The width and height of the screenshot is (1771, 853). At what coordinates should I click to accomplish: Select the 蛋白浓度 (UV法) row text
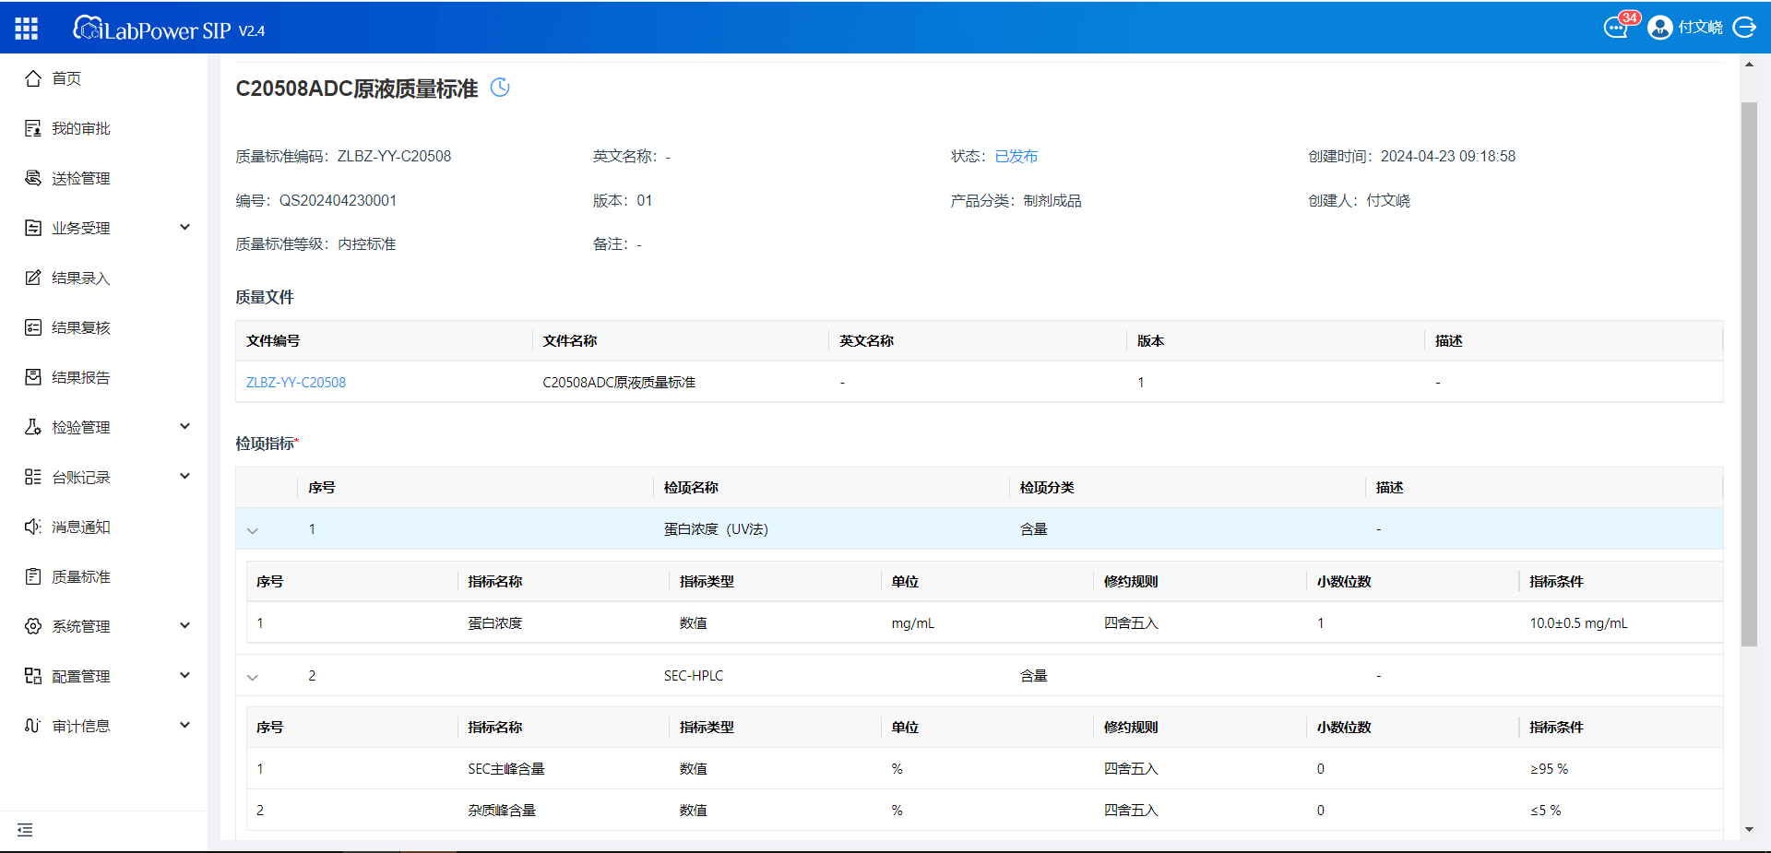[x=716, y=529]
